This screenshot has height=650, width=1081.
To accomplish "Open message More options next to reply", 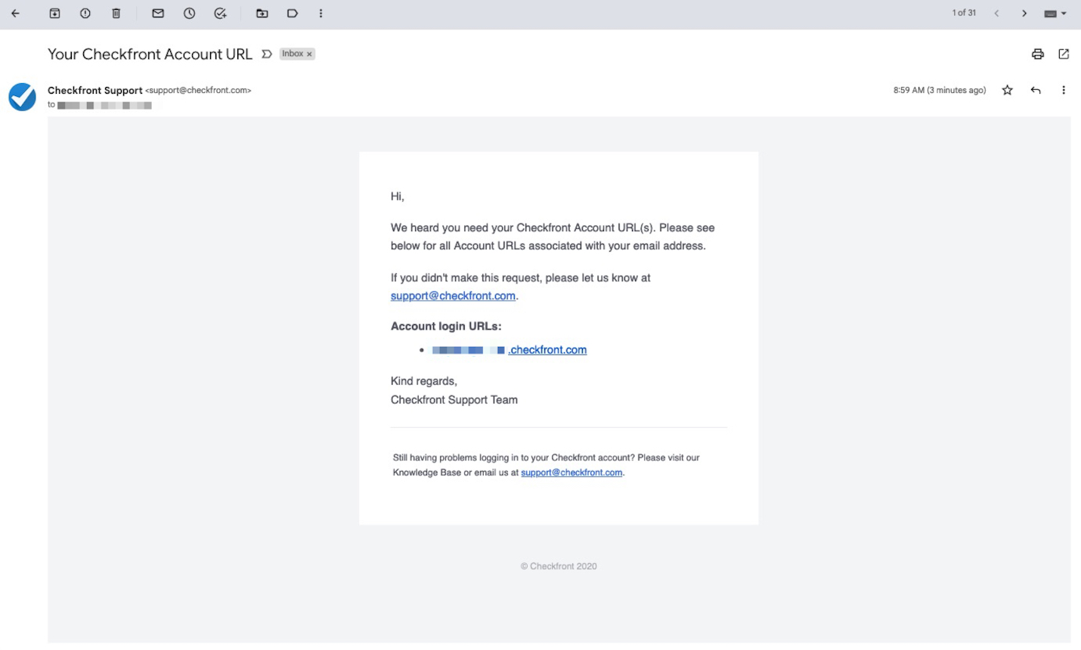I will click(1063, 90).
